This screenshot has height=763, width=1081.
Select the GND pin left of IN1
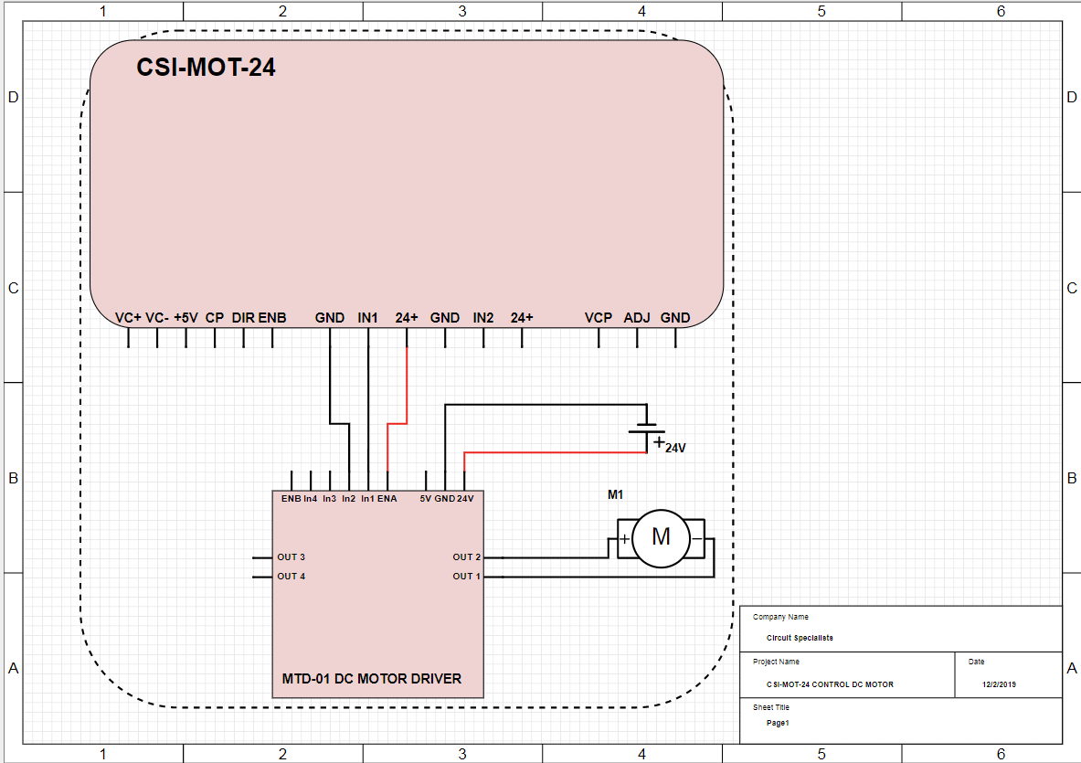click(x=330, y=318)
